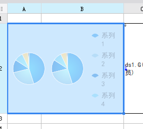The width and height of the screenshot is (143, 129).
Task: Click the 系列1 legend marker
Action: pos(95,36)
